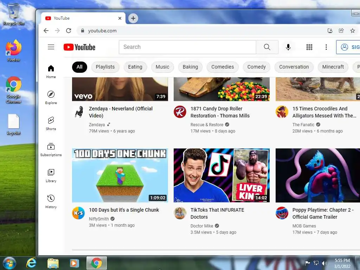Select the Baking filter chip
Screen dimensions: 360x270
[190, 67]
